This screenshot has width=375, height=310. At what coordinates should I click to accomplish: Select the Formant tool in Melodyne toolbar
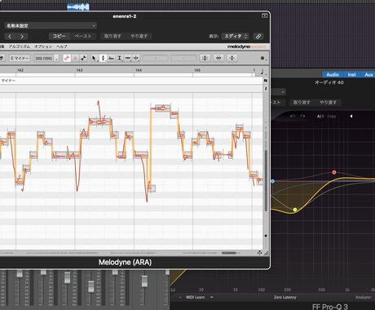(x=112, y=58)
